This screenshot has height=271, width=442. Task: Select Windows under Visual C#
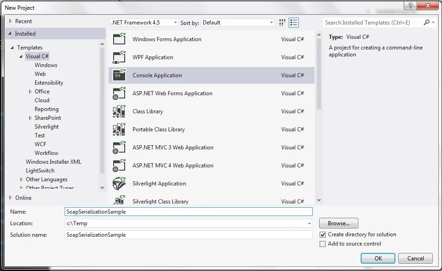click(x=46, y=65)
